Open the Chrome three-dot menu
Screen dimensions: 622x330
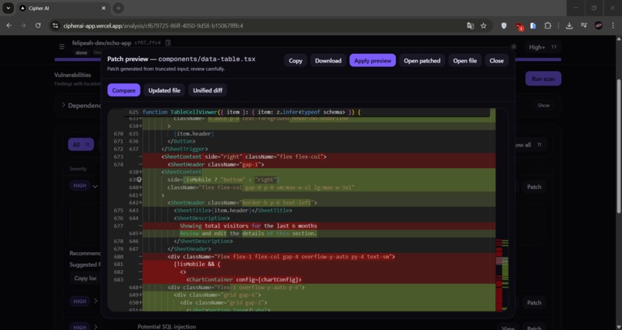[x=613, y=25]
